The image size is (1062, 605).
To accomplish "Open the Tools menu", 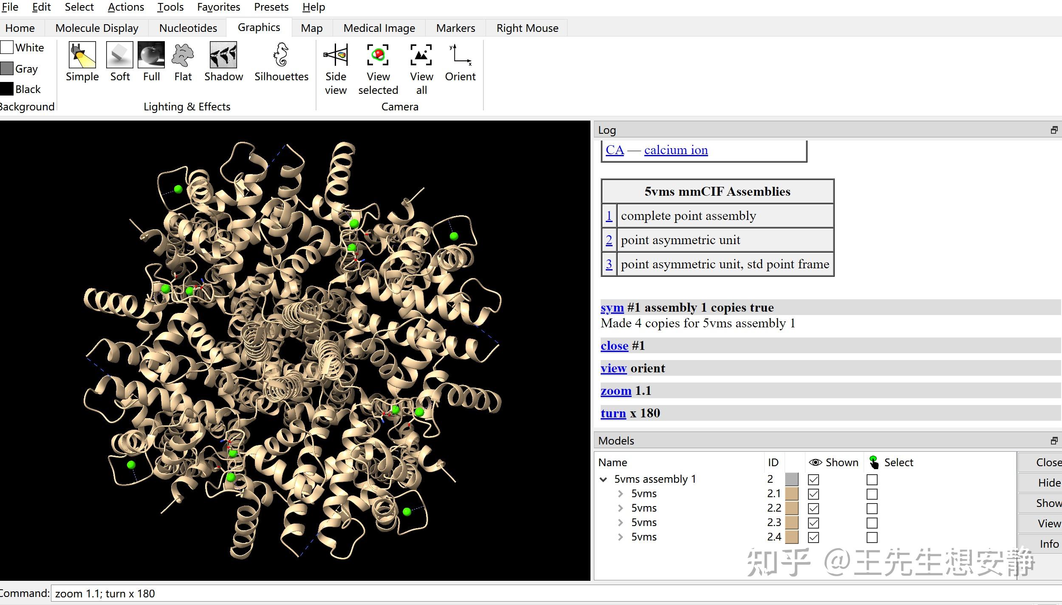I will [170, 7].
